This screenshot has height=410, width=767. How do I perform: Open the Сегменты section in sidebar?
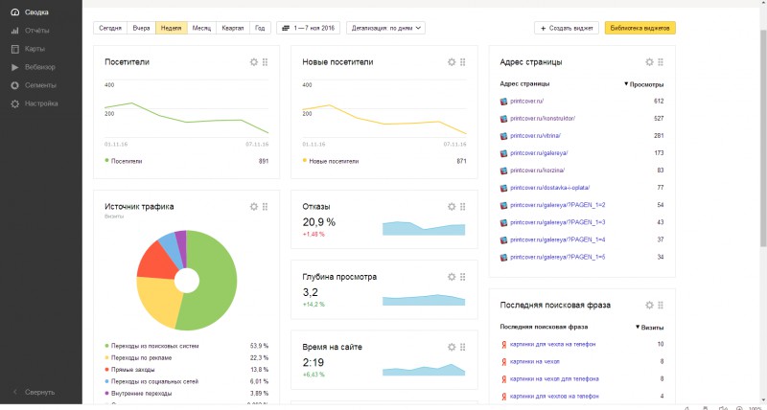[x=34, y=85]
